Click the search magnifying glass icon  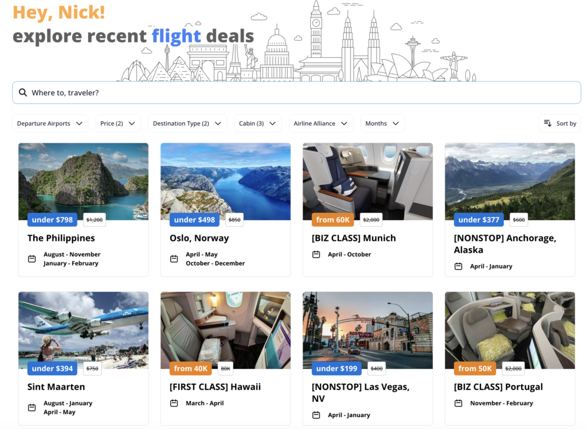(23, 92)
